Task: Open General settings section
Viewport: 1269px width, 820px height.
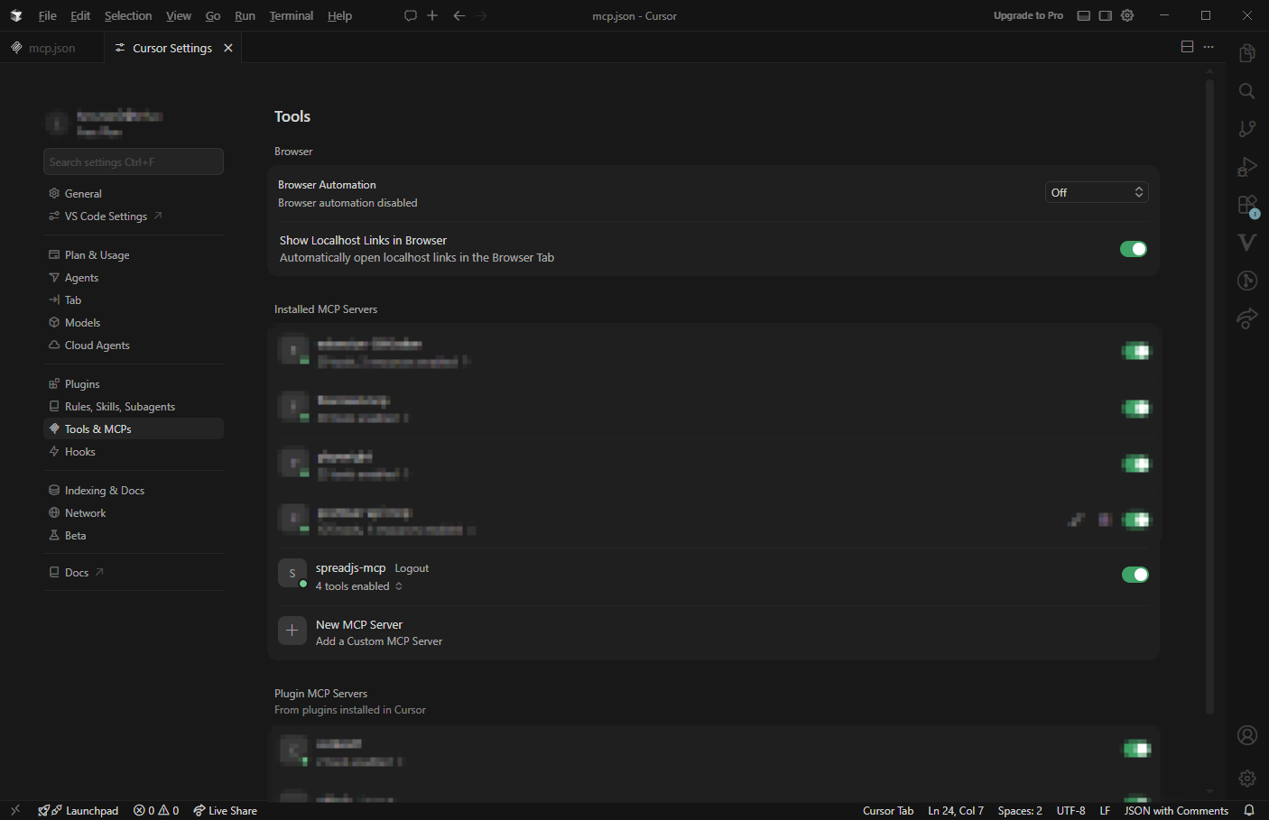Action: [134, 194]
